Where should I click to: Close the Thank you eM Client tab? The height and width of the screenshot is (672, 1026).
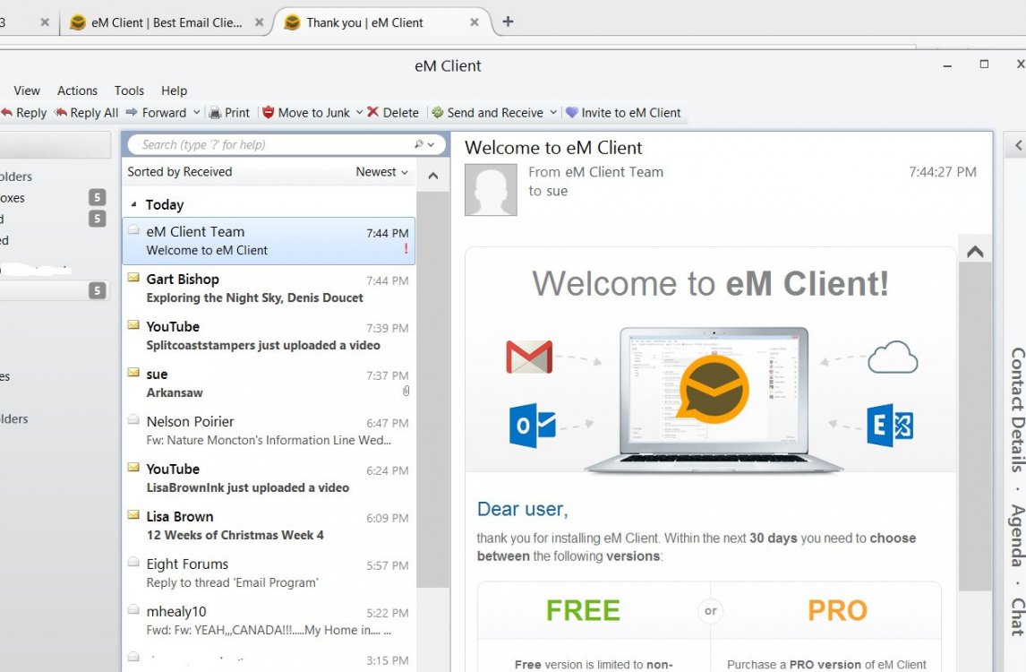[x=475, y=22]
